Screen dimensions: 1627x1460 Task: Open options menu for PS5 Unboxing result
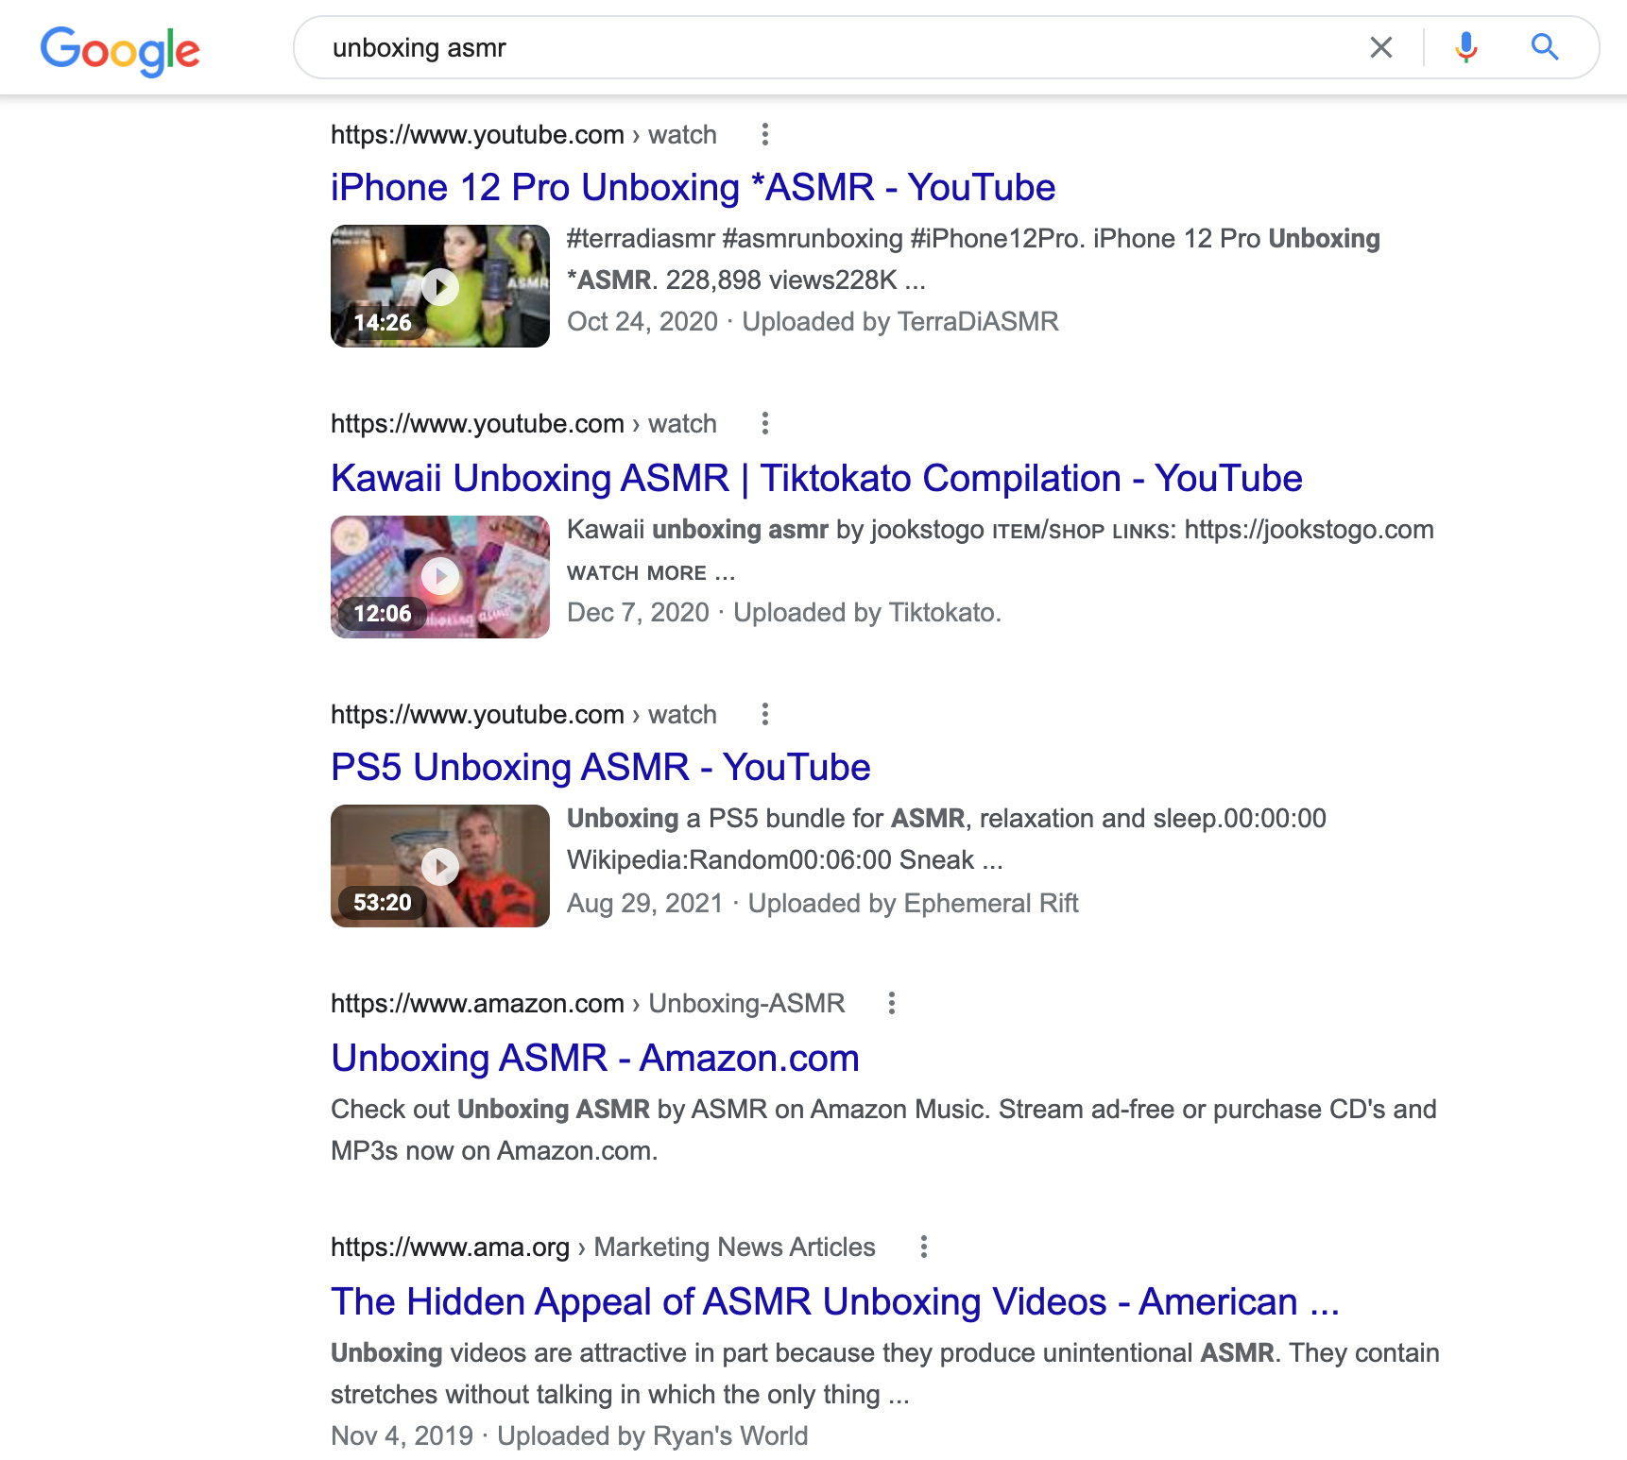764,714
